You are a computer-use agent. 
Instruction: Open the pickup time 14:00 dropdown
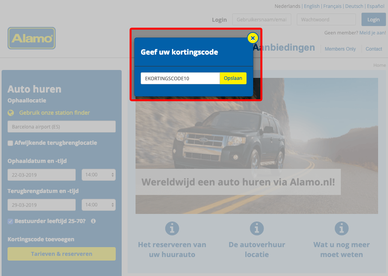point(99,175)
